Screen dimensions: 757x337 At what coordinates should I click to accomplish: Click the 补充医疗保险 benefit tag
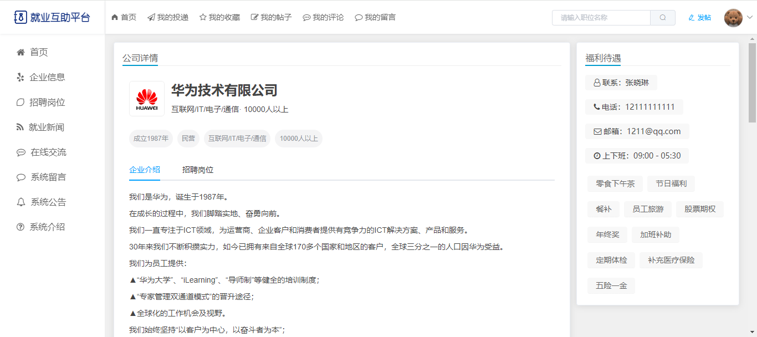tap(671, 260)
